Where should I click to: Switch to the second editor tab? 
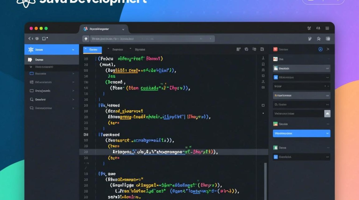117,50
